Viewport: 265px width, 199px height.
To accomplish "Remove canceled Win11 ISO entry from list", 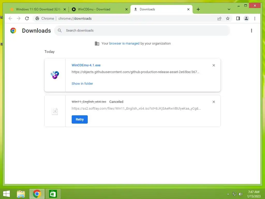I will point(214,102).
